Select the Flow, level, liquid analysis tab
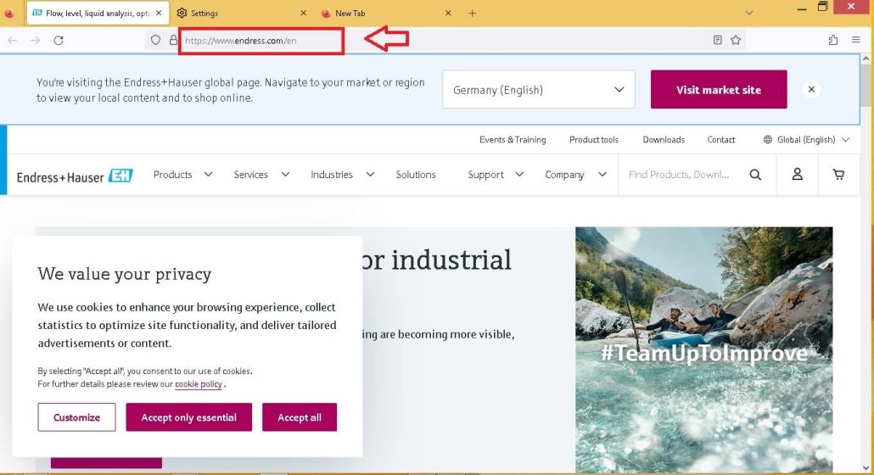Screen dimensions: 874x475 98,13
